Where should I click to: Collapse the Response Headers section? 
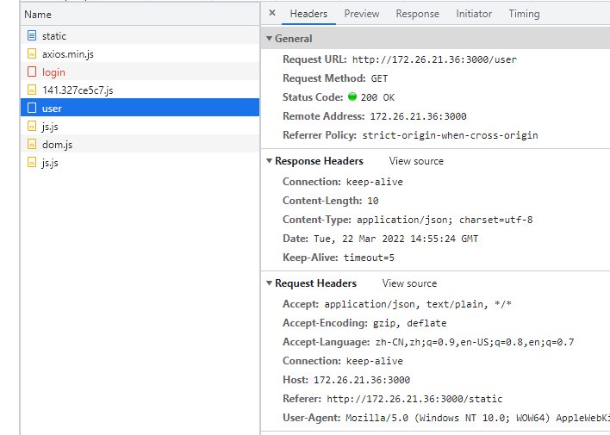[x=270, y=161]
